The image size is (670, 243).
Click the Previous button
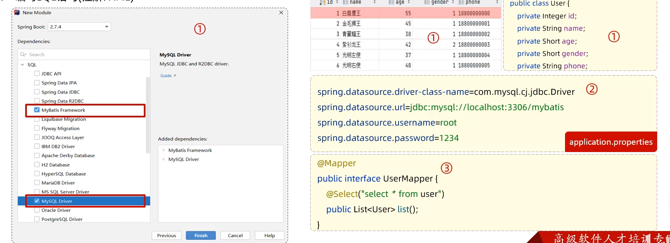coord(166,235)
